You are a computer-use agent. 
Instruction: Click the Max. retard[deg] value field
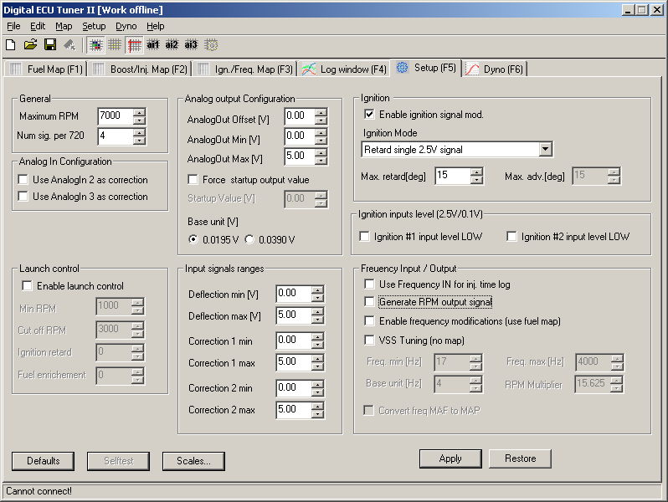click(453, 176)
